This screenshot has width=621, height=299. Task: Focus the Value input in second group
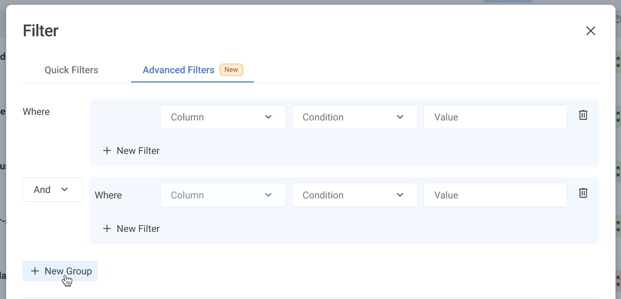pos(495,195)
